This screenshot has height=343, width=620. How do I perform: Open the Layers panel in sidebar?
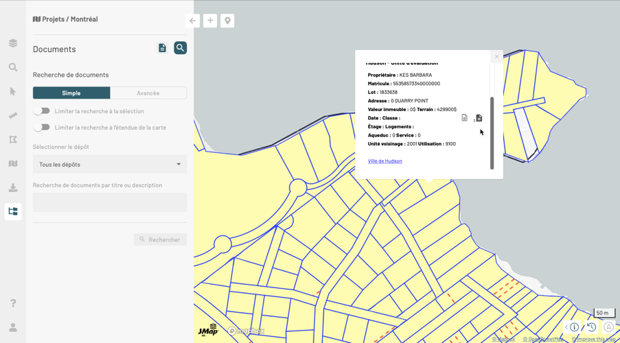[13, 43]
